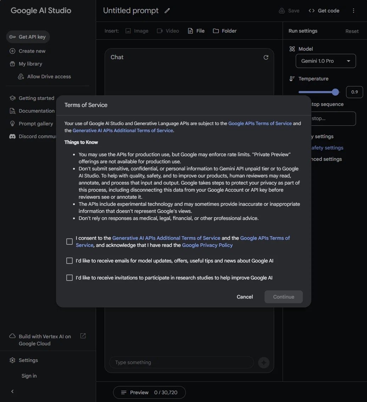Image resolution: width=367 pixels, height=402 pixels.
Task: Click the Insert Image icon
Action: (128, 31)
